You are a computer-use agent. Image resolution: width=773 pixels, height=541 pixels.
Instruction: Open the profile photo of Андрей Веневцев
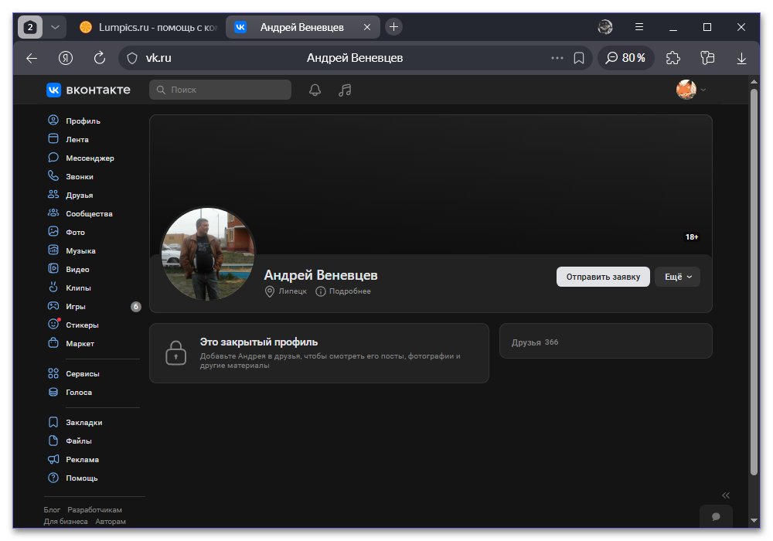pyautogui.click(x=208, y=254)
